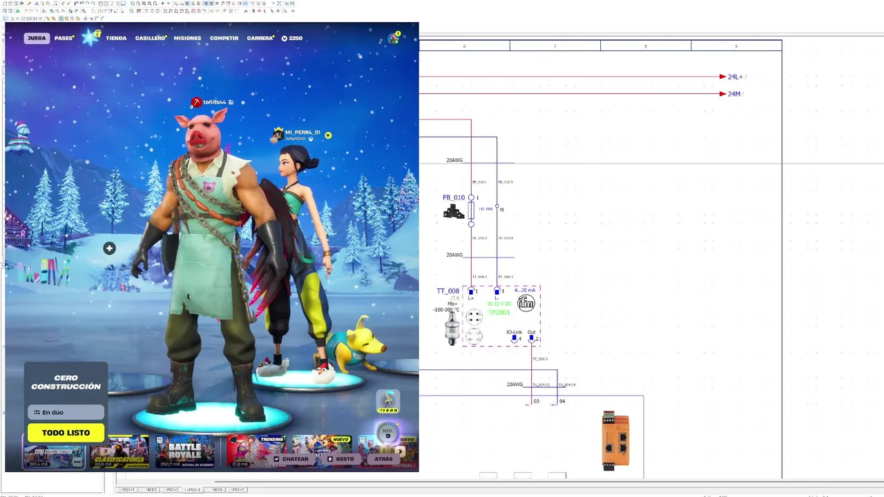Click the ATRÁS button

(x=383, y=459)
